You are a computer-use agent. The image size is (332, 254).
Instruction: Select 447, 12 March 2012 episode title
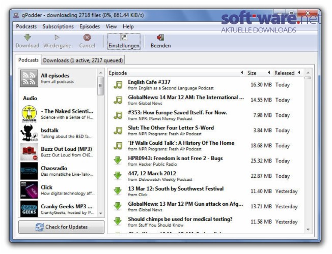tap(152, 174)
